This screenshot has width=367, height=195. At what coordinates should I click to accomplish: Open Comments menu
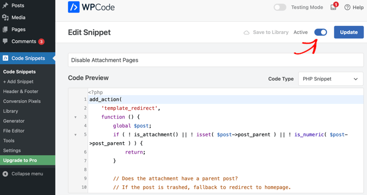coord(24,41)
